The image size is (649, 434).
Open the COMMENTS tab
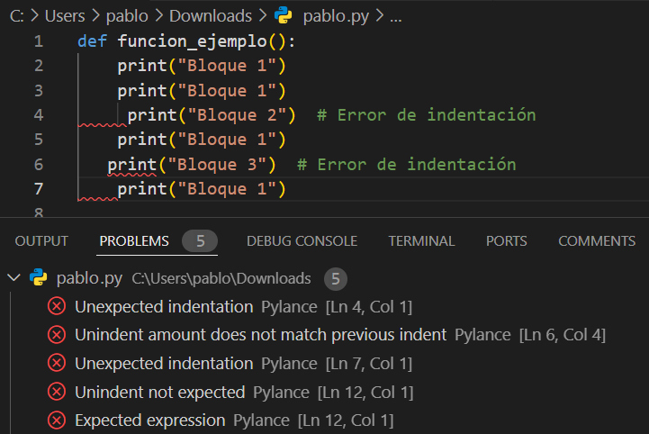(x=597, y=241)
